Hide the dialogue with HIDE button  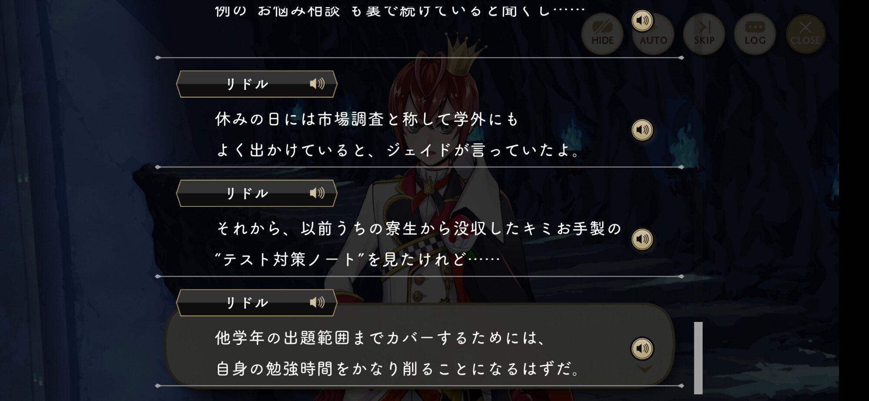[x=602, y=34]
